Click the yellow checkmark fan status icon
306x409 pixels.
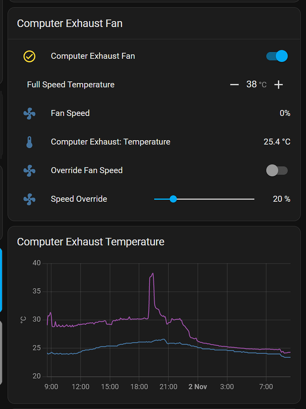[30, 56]
